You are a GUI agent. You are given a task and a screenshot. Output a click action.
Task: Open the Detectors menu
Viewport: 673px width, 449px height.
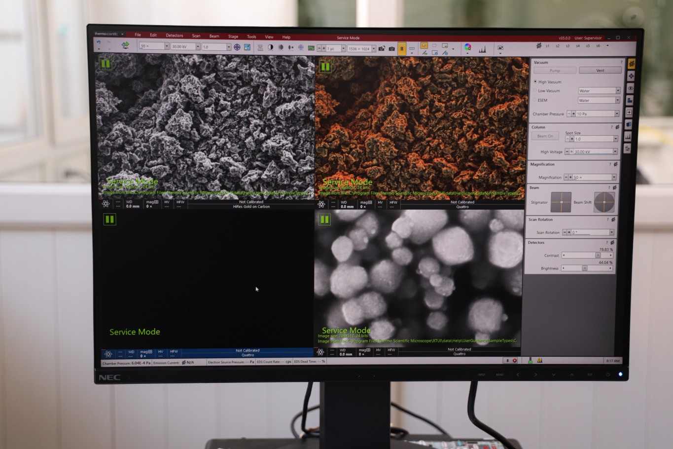pos(174,36)
